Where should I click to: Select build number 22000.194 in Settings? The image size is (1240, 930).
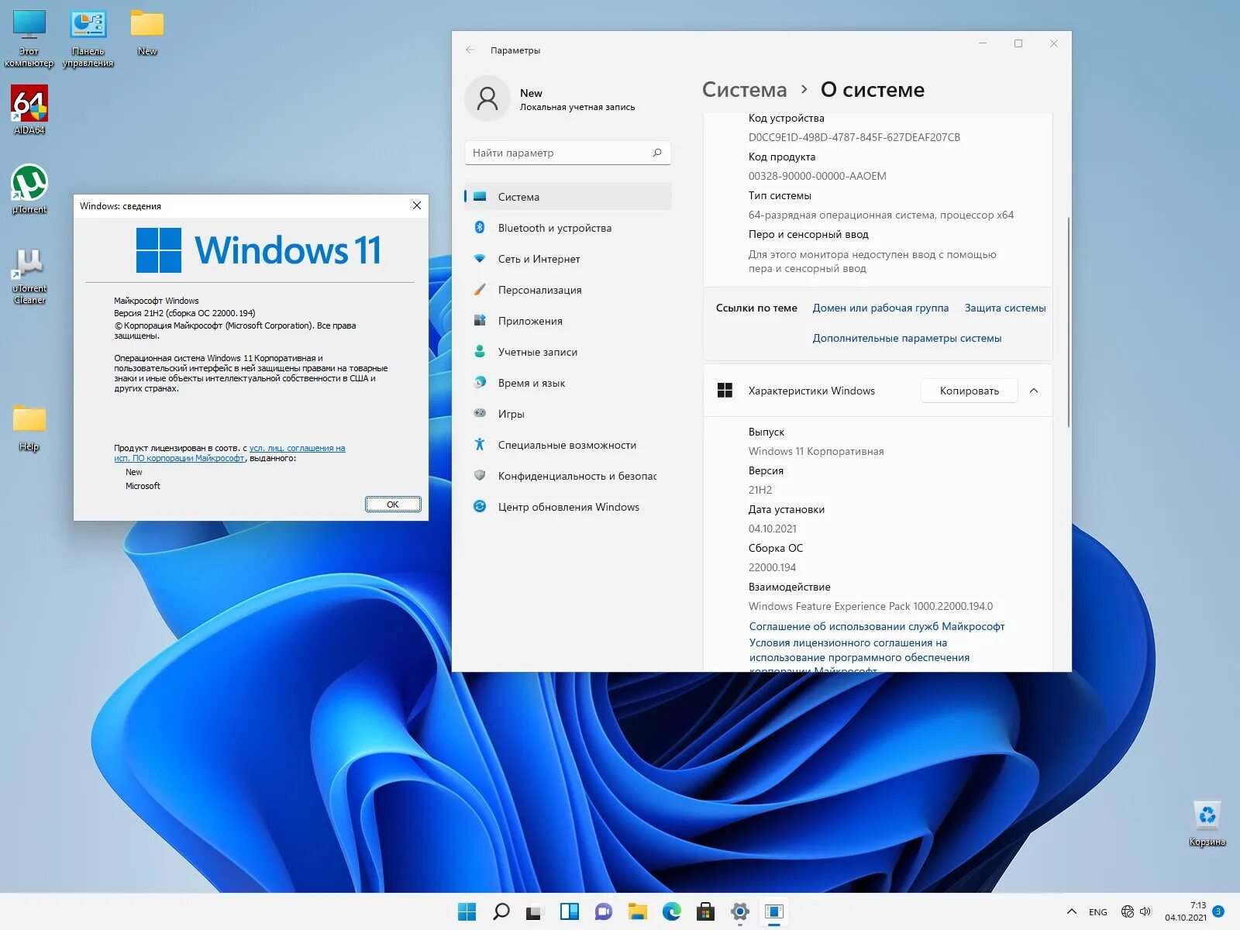click(x=772, y=567)
